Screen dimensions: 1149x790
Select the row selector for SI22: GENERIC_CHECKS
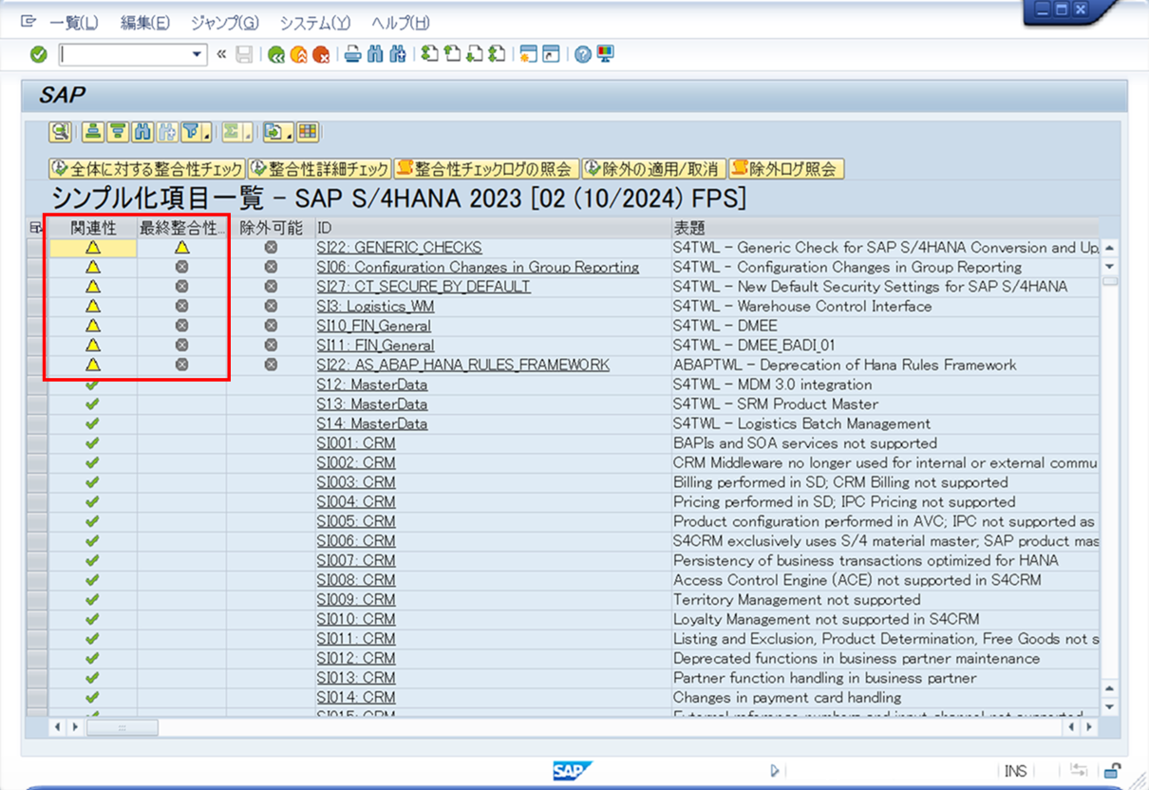[x=36, y=248]
